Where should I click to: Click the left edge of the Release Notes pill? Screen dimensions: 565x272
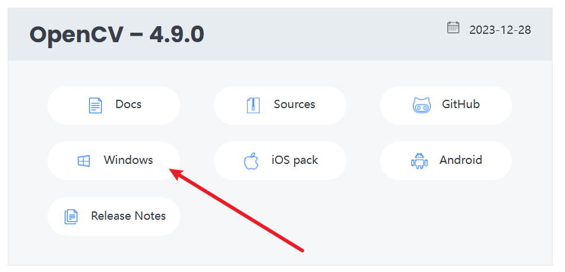tap(52, 216)
